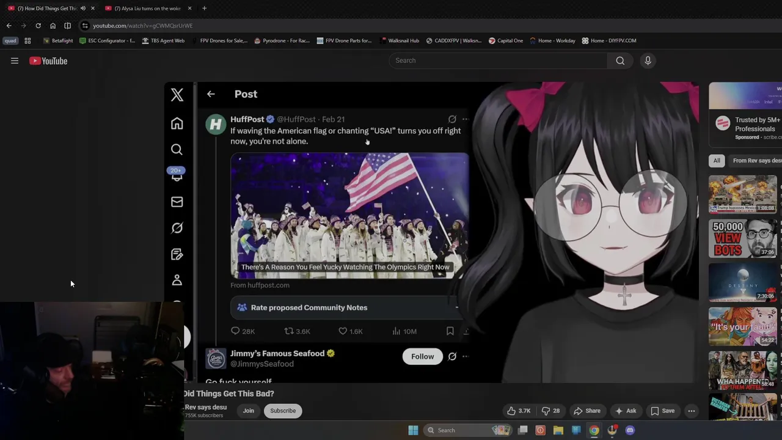Image resolution: width=782 pixels, height=440 pixels.
Task: Mute the playing tab via speaker icon
Action: [82, 8]
